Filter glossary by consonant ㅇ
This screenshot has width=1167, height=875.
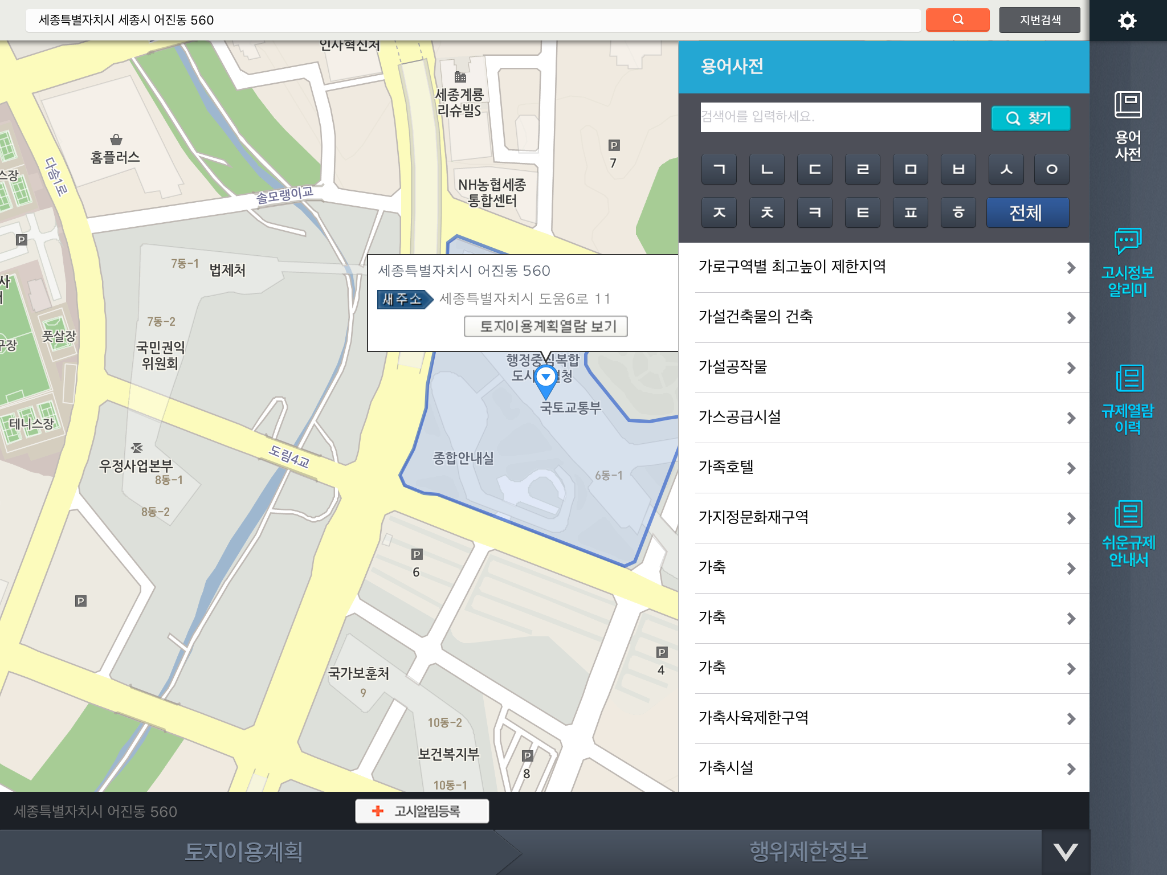click(x=1052, y=169)
